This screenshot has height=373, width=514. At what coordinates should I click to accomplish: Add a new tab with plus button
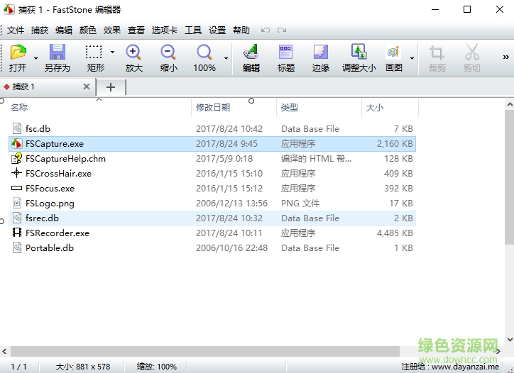click(111, 87)
